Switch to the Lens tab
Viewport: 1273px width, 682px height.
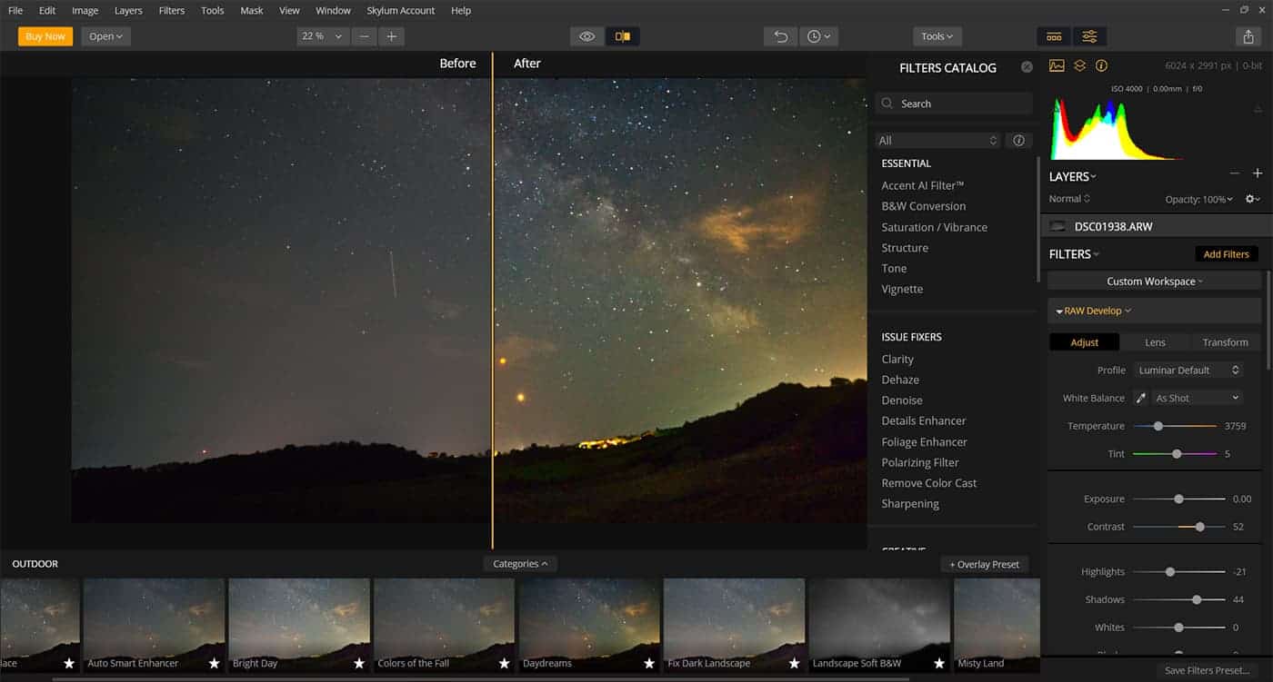pos(1155,342)
